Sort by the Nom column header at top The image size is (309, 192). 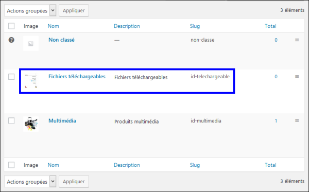[x=53, y=26]
